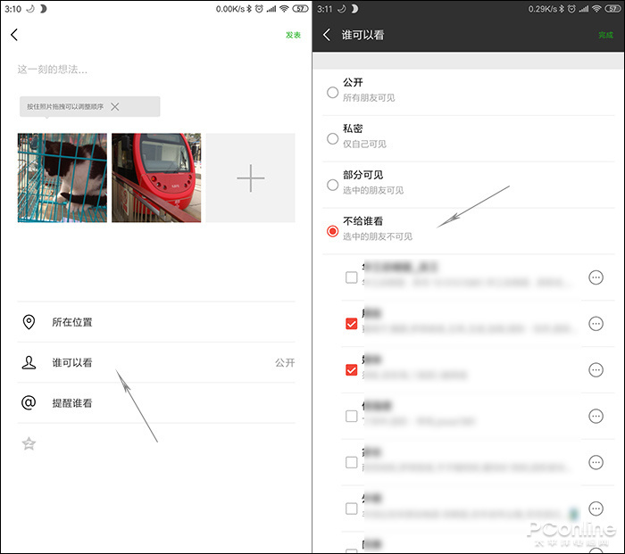
Task: Uncheck the third friend group checkbox
Action: 351,369
